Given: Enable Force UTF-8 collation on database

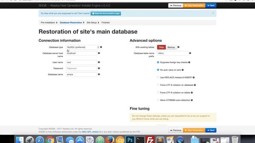Looking at the screenshot, I should click(158, 85).
